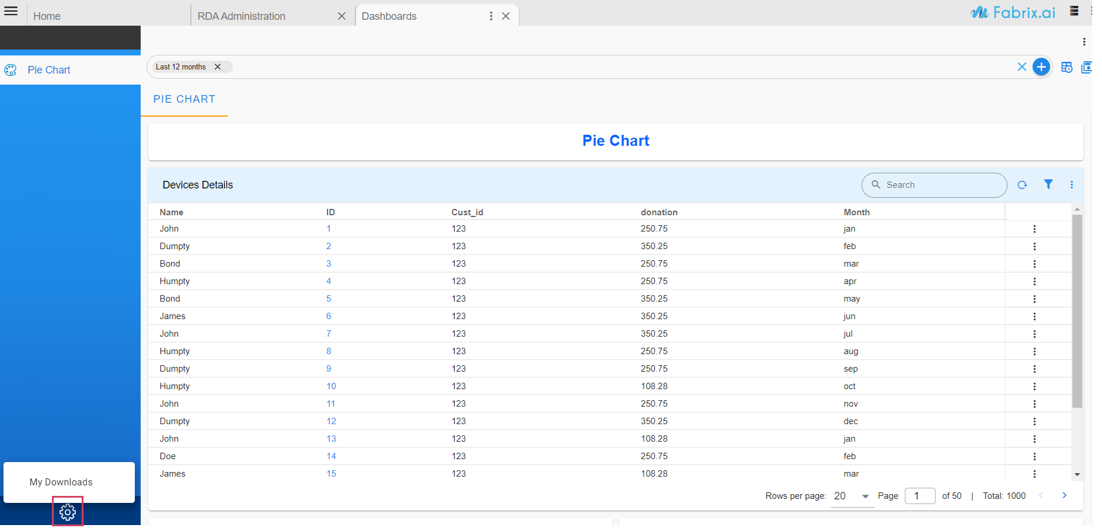The width and height of the screenshot is (1102, 528).
Task: Open the hamburger navigation menu
Action: [x=11, y=11]
